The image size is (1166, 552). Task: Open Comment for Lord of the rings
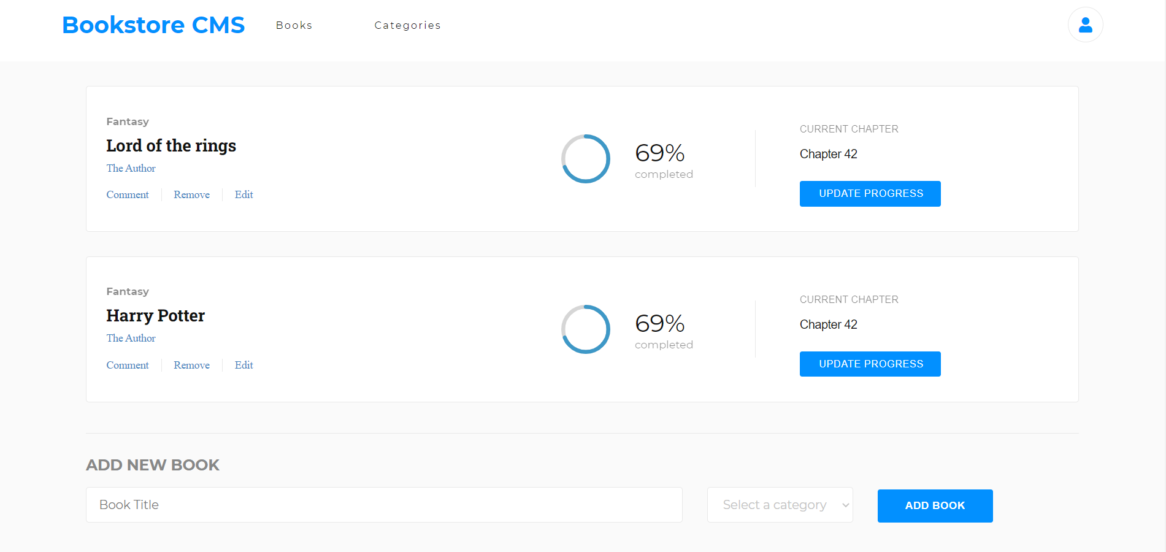pyautogui.click(x=128, y=194)
